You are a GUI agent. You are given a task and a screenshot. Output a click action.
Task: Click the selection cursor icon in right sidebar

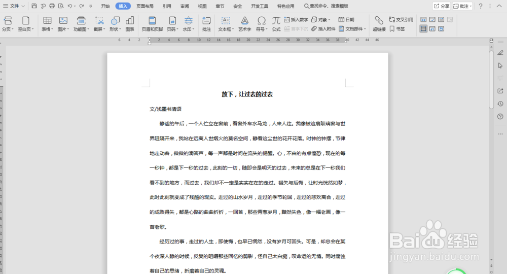pyautogui.click(x=500, y=65)
